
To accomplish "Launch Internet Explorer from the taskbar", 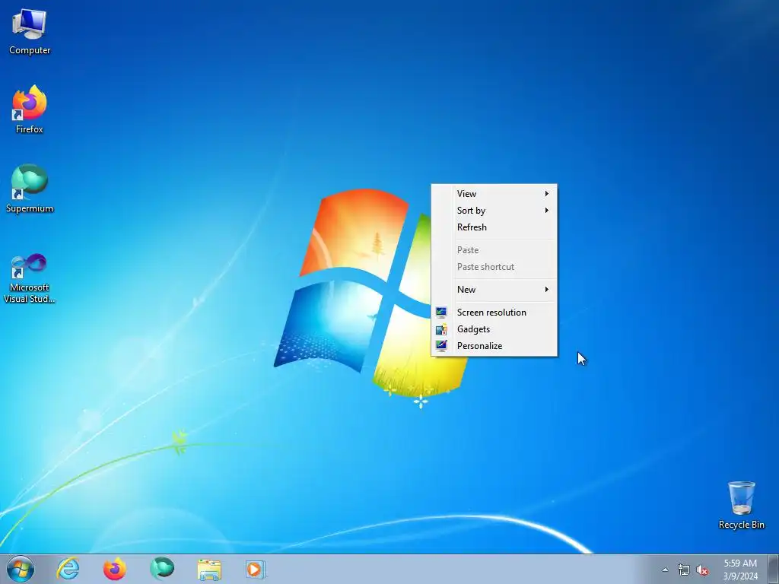I will pyautogui.click(x=68, y=569).
